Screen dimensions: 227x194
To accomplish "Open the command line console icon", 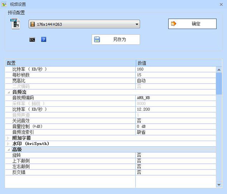I will (32, 39).
